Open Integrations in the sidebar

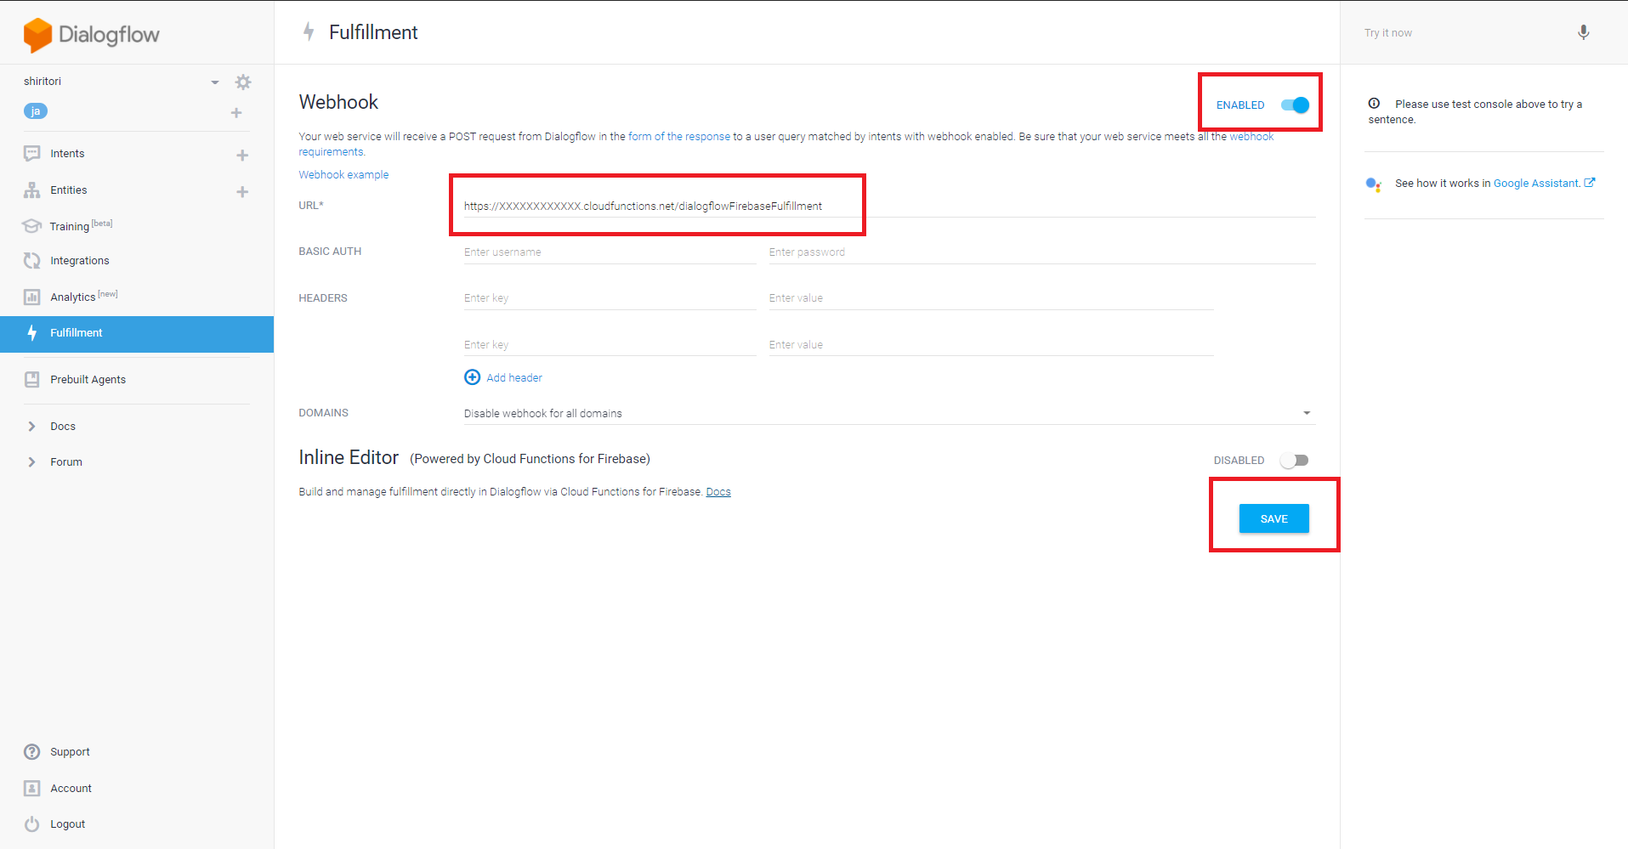pos(79,261)
